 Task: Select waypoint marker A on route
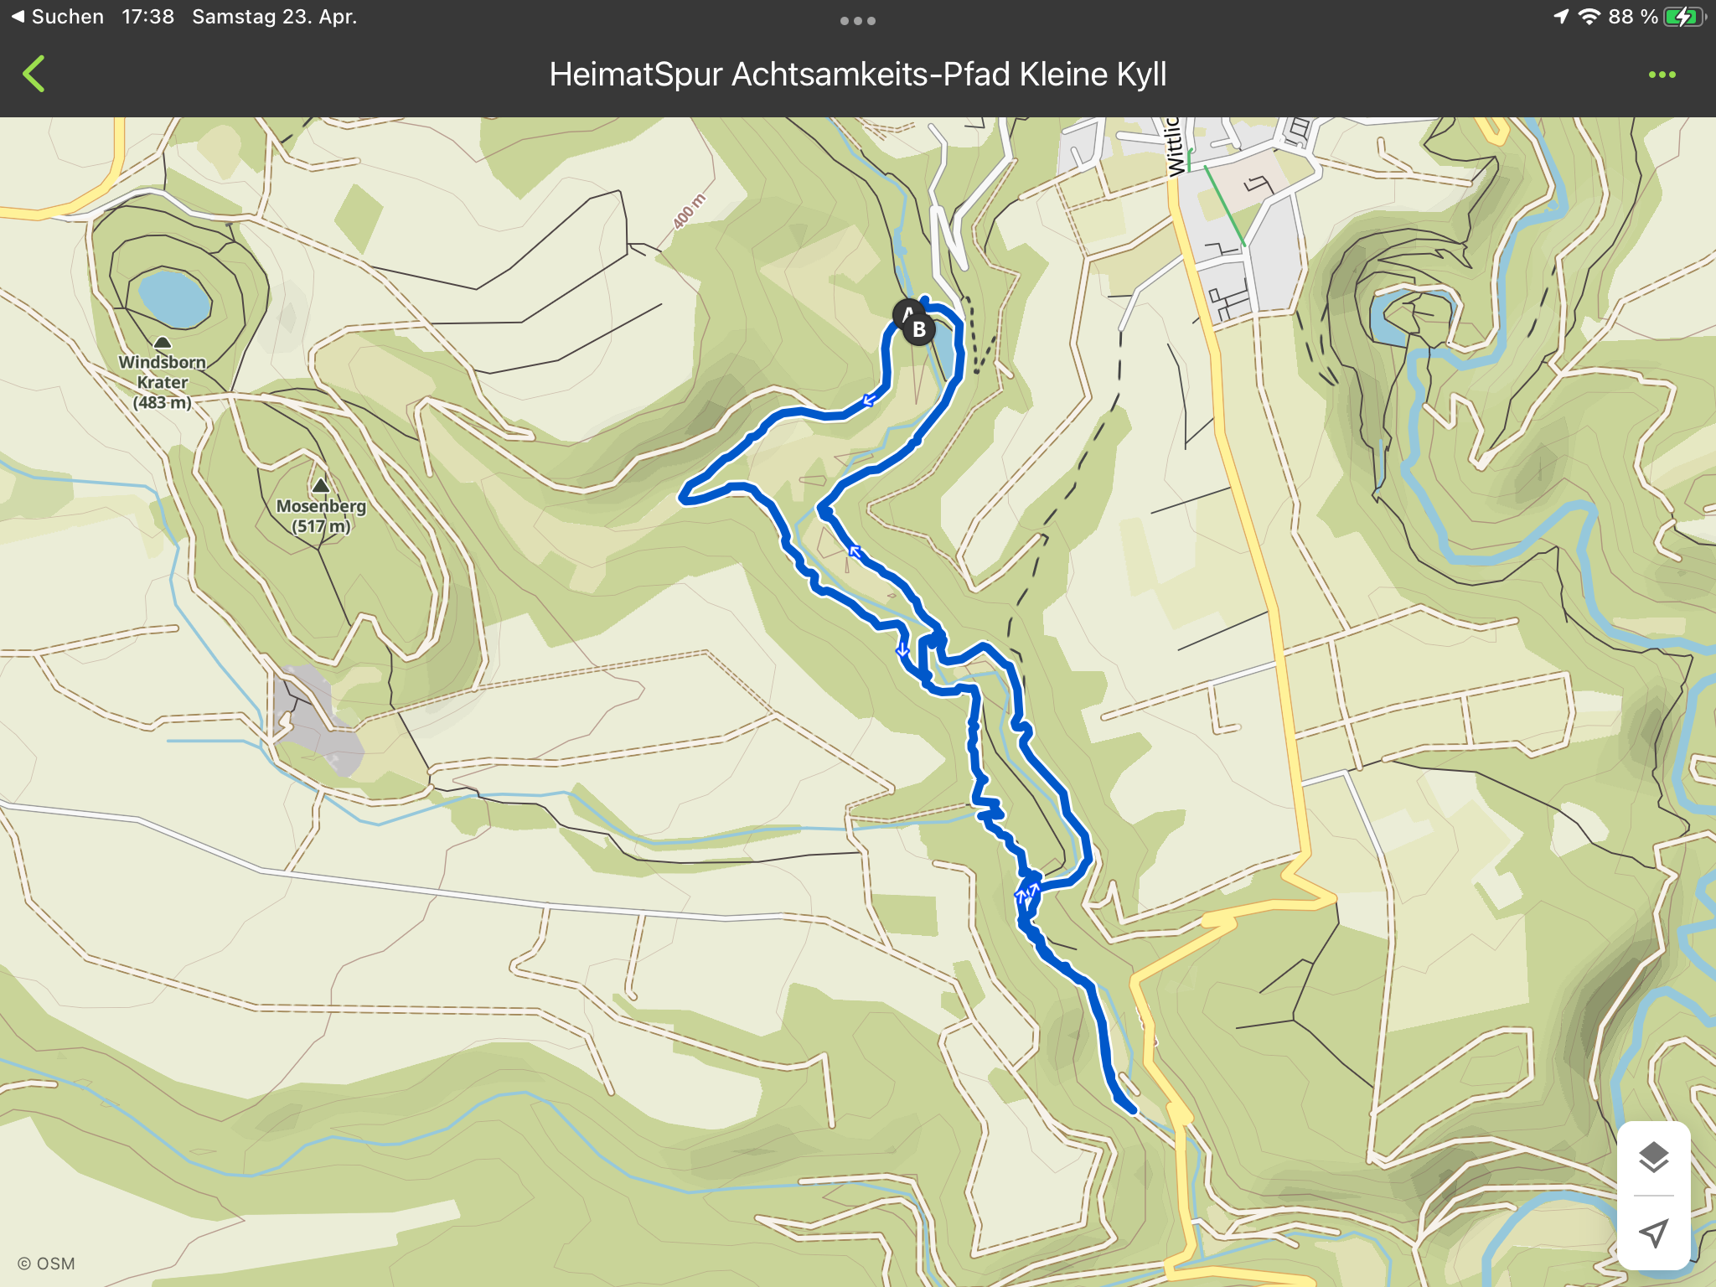[906, 314]
